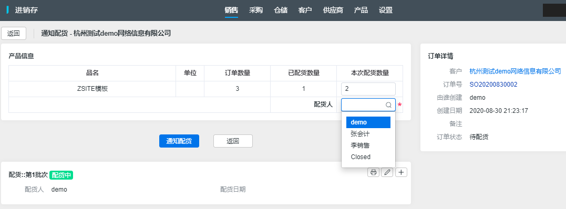Print the first delivery batch
Screen dimensions: 566x209
(x=373, y=173)
